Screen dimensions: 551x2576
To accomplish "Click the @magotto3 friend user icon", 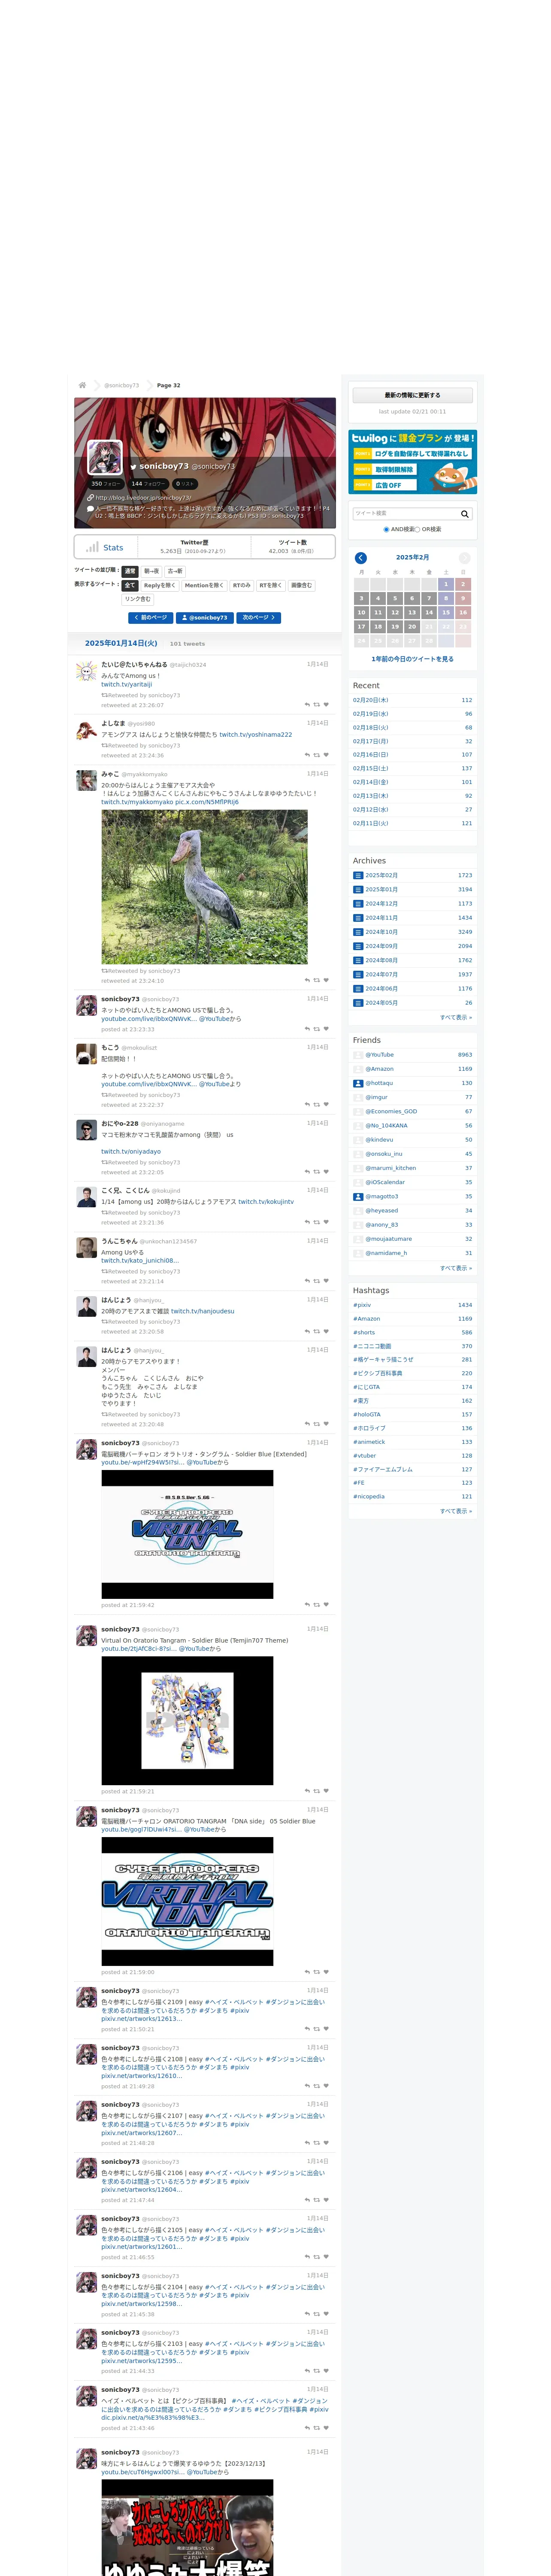I will click(x=358, y=1196).
